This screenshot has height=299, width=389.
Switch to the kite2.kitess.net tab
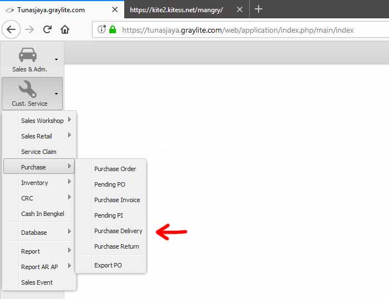[176, 9]
